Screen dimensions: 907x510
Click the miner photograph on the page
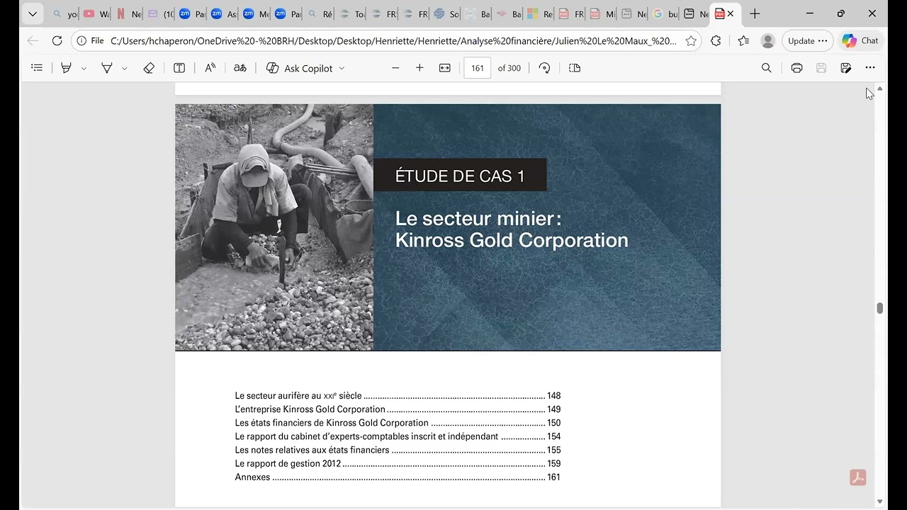[274, 227]
